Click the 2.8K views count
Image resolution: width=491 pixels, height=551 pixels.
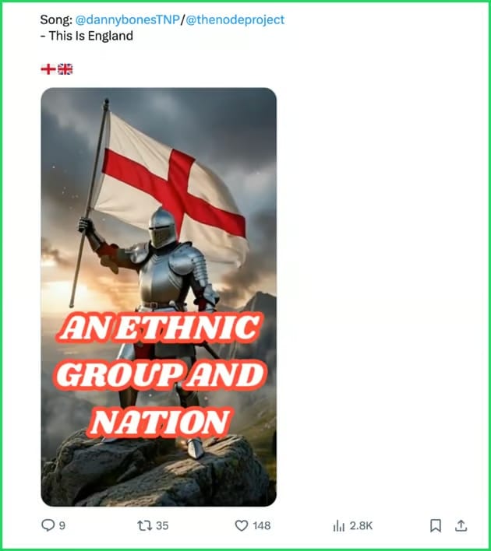pos(361,525)
